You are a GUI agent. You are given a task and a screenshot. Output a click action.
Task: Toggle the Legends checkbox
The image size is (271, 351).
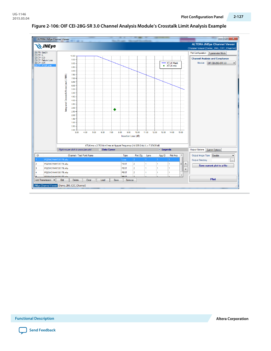[x=159, y=149]
